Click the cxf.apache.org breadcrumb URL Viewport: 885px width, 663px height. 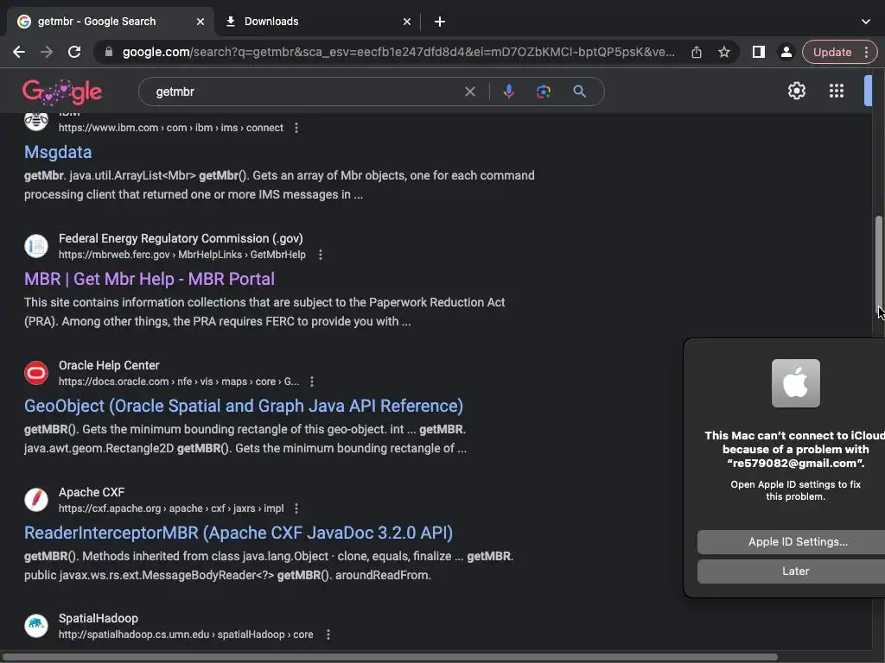(x=171, y=508)
